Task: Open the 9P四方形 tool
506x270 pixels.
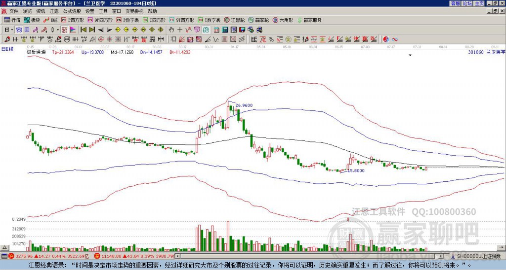Action: click(100, 20)
